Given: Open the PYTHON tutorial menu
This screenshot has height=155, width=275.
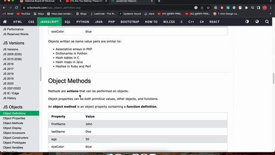Looking at the screenshot, I should [x=82, y=22].
